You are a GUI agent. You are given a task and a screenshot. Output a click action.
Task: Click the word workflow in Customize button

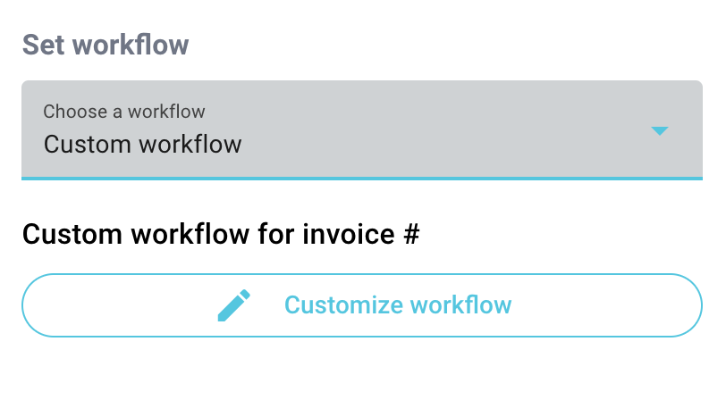[460, 305]
